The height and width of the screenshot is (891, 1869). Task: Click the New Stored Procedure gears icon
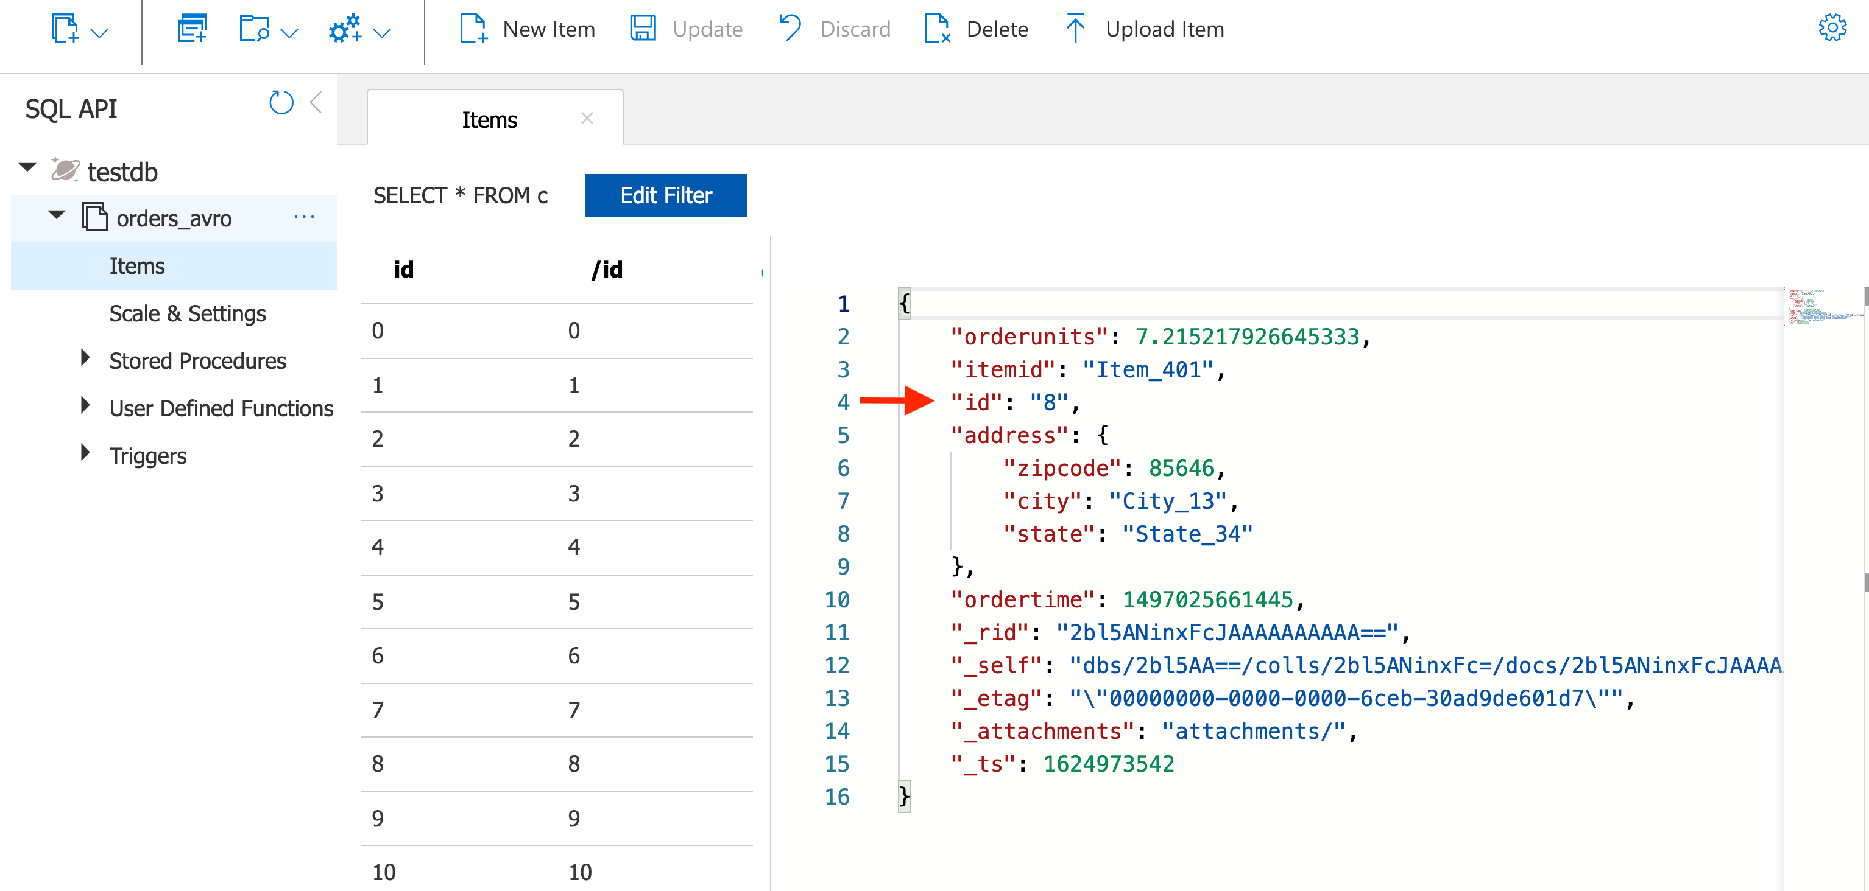tap(345, 29)
